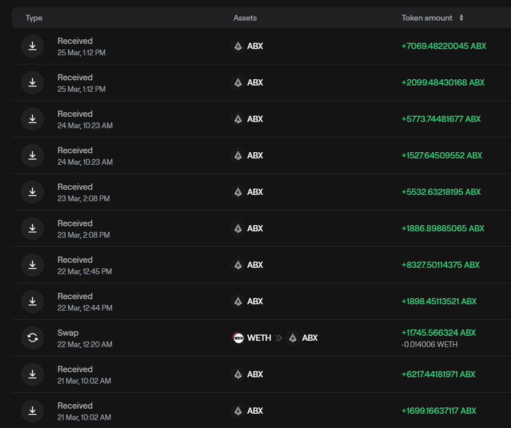Select the +7069.48220045 ABX amount
Viewport: 511px width, 428px height.
point(444,46)
